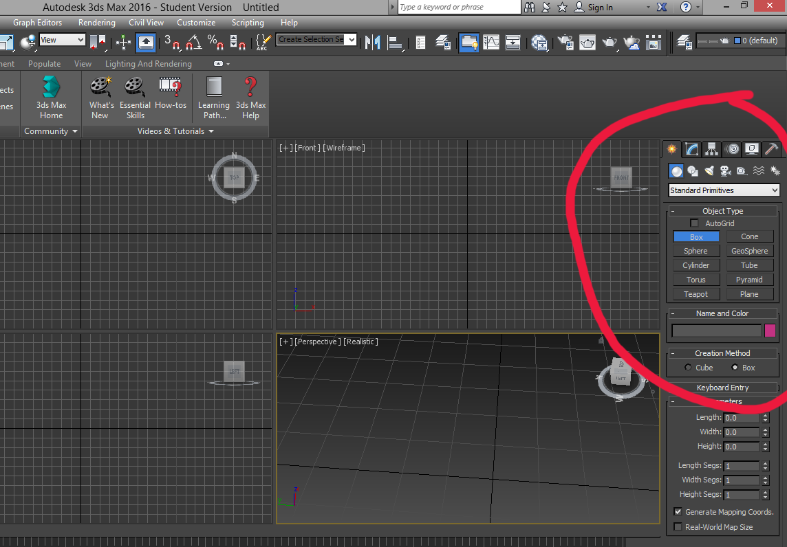Open Essential Skills videos
The width and height of the screenshot is (787, 547).
tap(135, 98)
